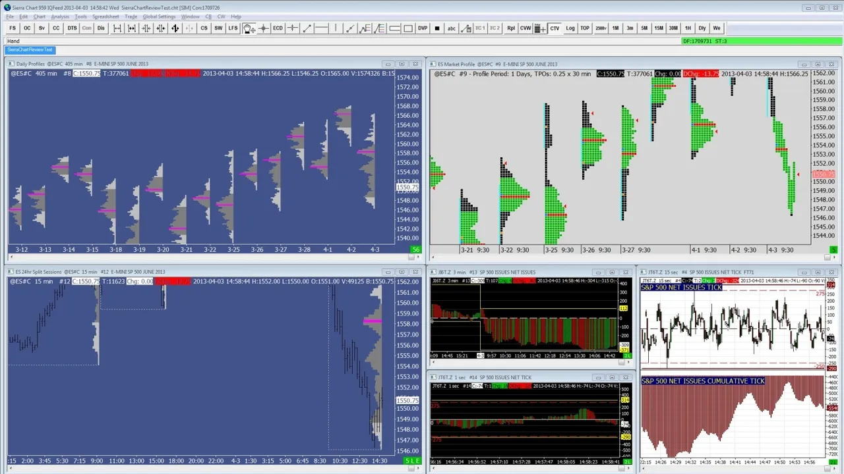The width and height of the screenshot is (844, 474).
Task: Open the Window menu
Action: 191,16
